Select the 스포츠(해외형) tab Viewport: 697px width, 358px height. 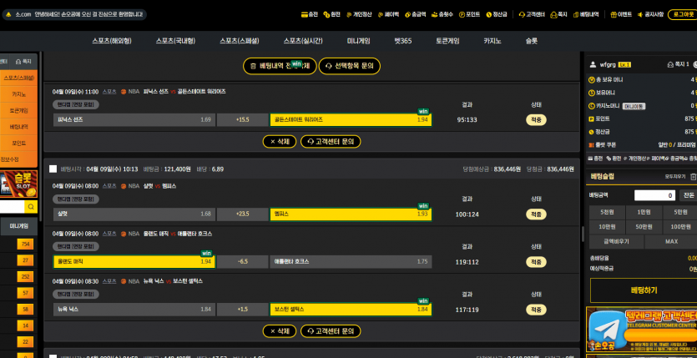112,40
